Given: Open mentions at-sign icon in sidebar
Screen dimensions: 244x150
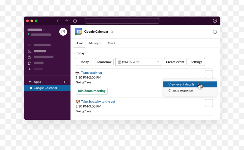Looking at the screenshot, I should (x=30, y=57).
